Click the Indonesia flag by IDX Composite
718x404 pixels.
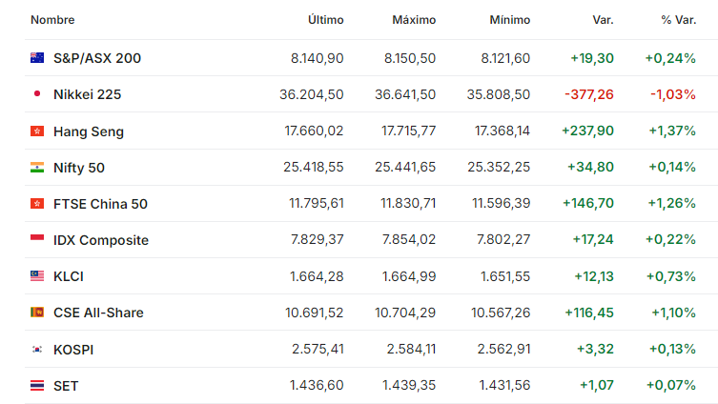coord(37,239)
